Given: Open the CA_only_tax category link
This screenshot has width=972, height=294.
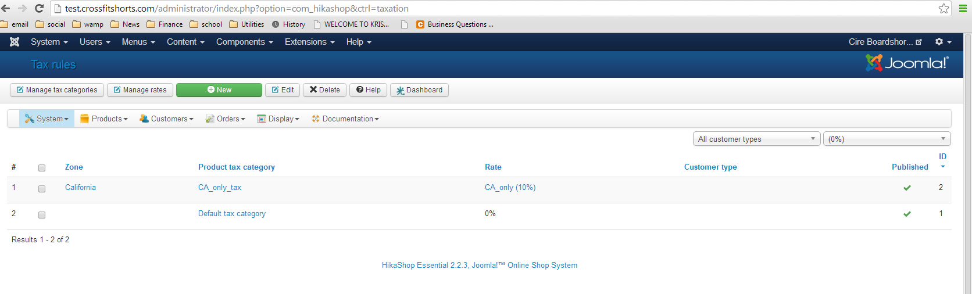Looking at the screenshot, I should click(220, 187).
